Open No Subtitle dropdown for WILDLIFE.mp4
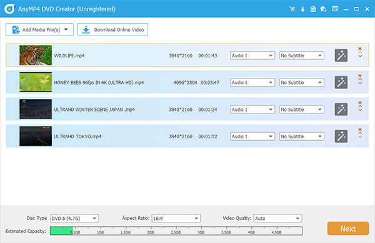375x243 pixels. click(x=302, y=55)
